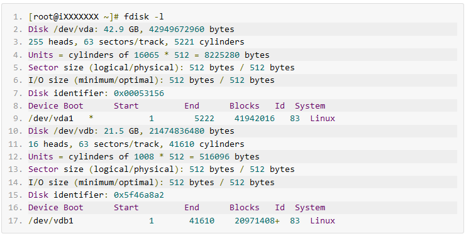This screenshot has width=471, height=241.
Task: Click the /dev/vdb1 device entry
Action: (x=51, y=221)
